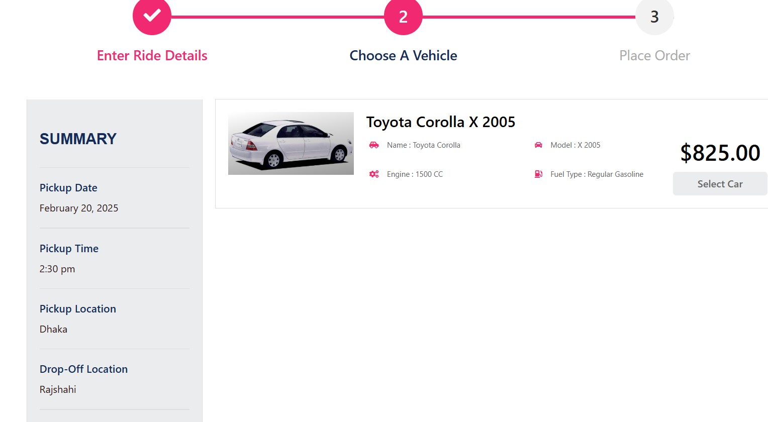768x422 pixels.
Task: Click the $825.00 price
Action: click(720, 153)
